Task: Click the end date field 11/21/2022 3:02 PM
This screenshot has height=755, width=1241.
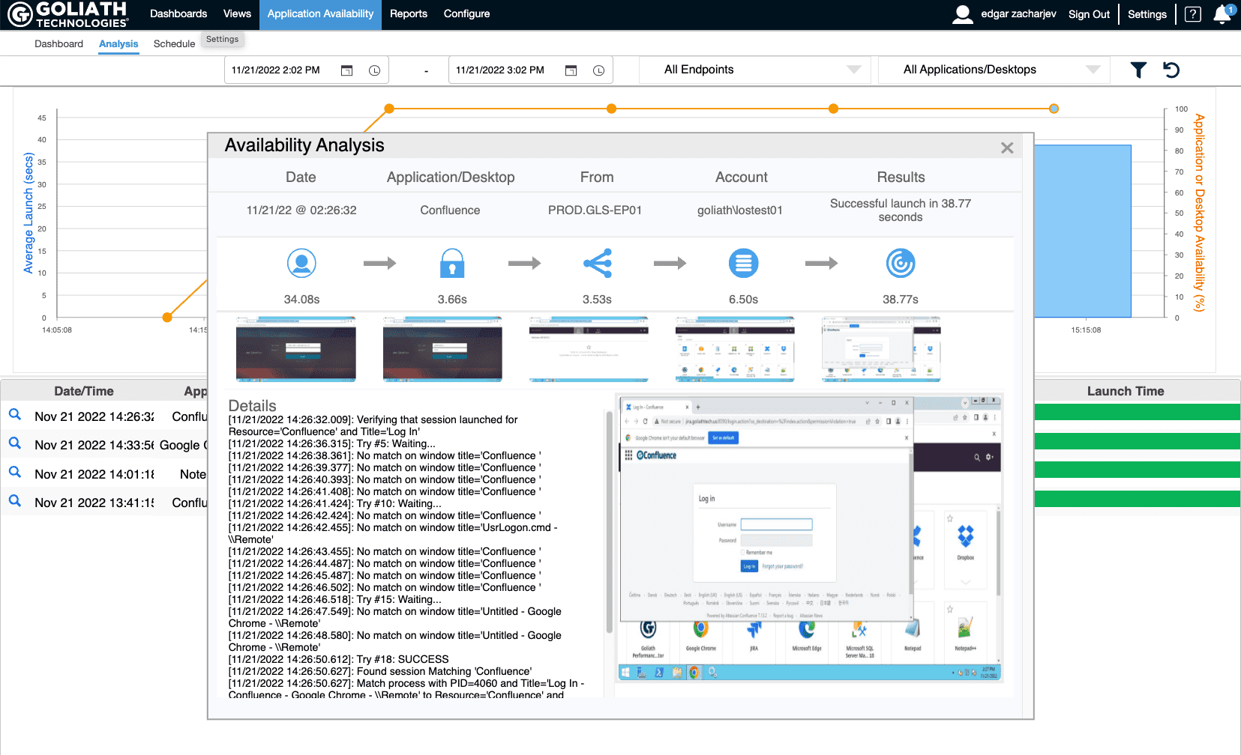Action: pyautogui.click(x=500, y=70)
